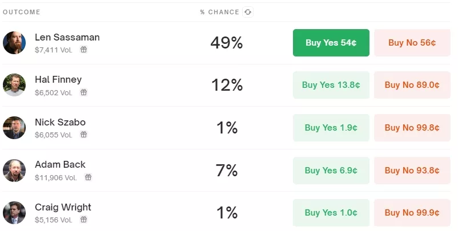Click Hal Finney's avatar image
458x231 pixels.
coord(14,85)
